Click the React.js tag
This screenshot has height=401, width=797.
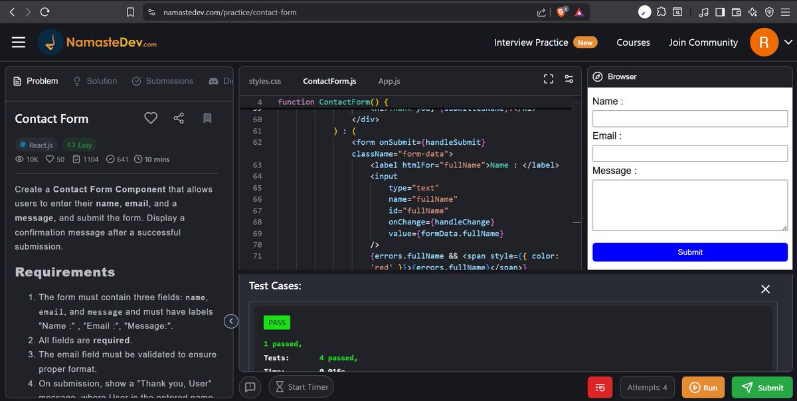tap(37, 145)
